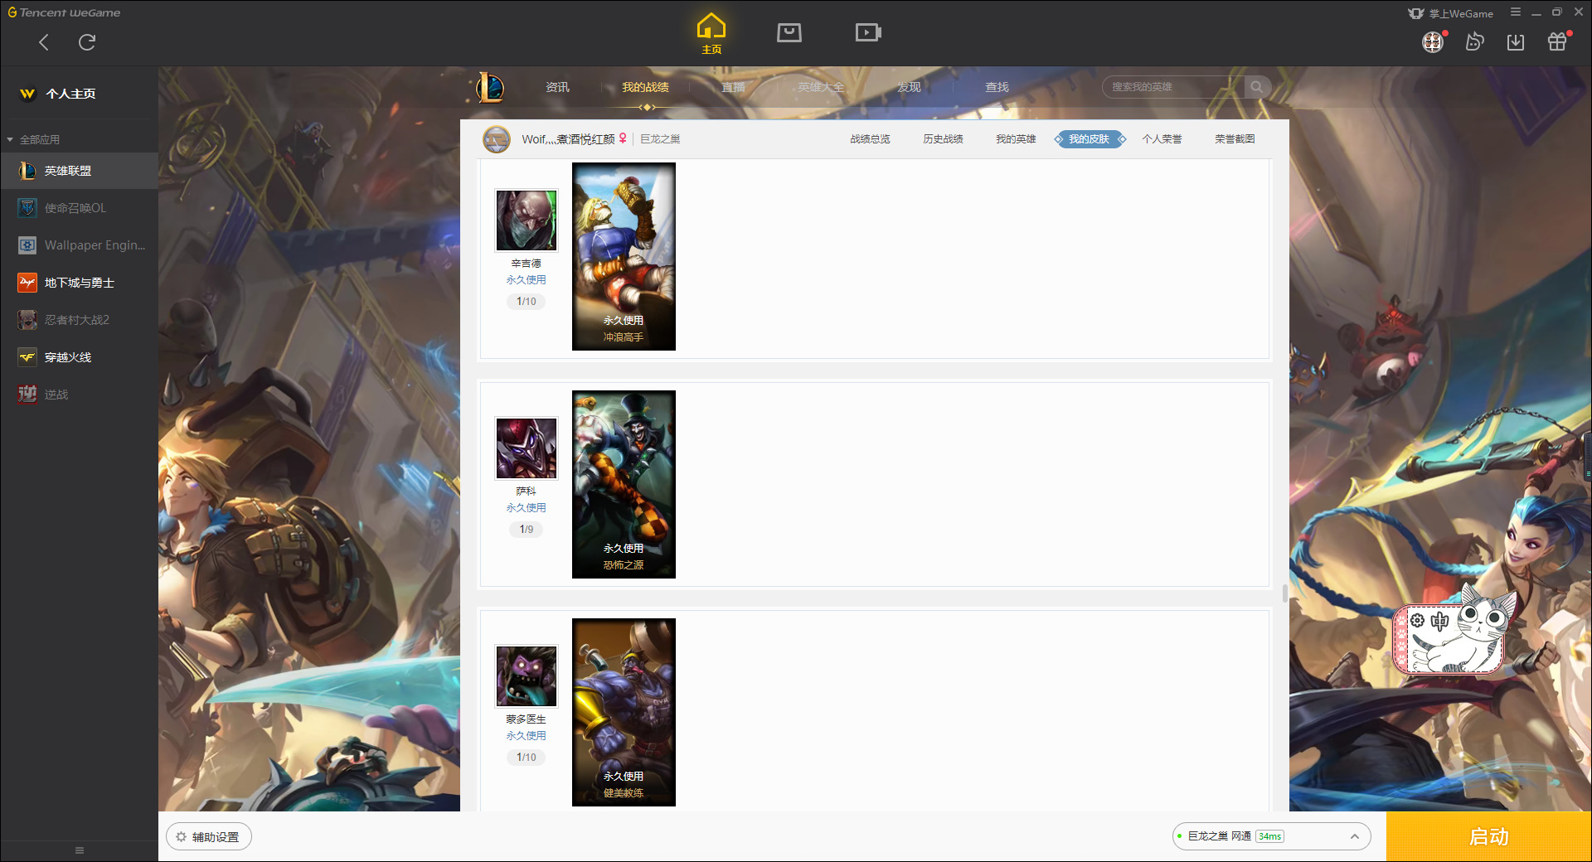Image resolution: width=1592 pixels, height=862 pixels.
Task: Open the 我的皮肤 sub-tab
Action: (1090, 139)
